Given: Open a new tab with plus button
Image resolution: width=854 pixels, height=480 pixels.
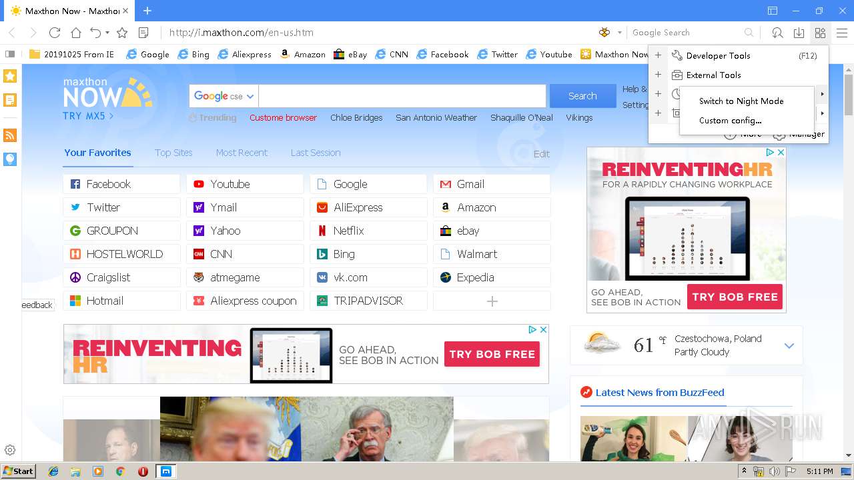Looking at the screenshot, I should click(x=147, y=11).
